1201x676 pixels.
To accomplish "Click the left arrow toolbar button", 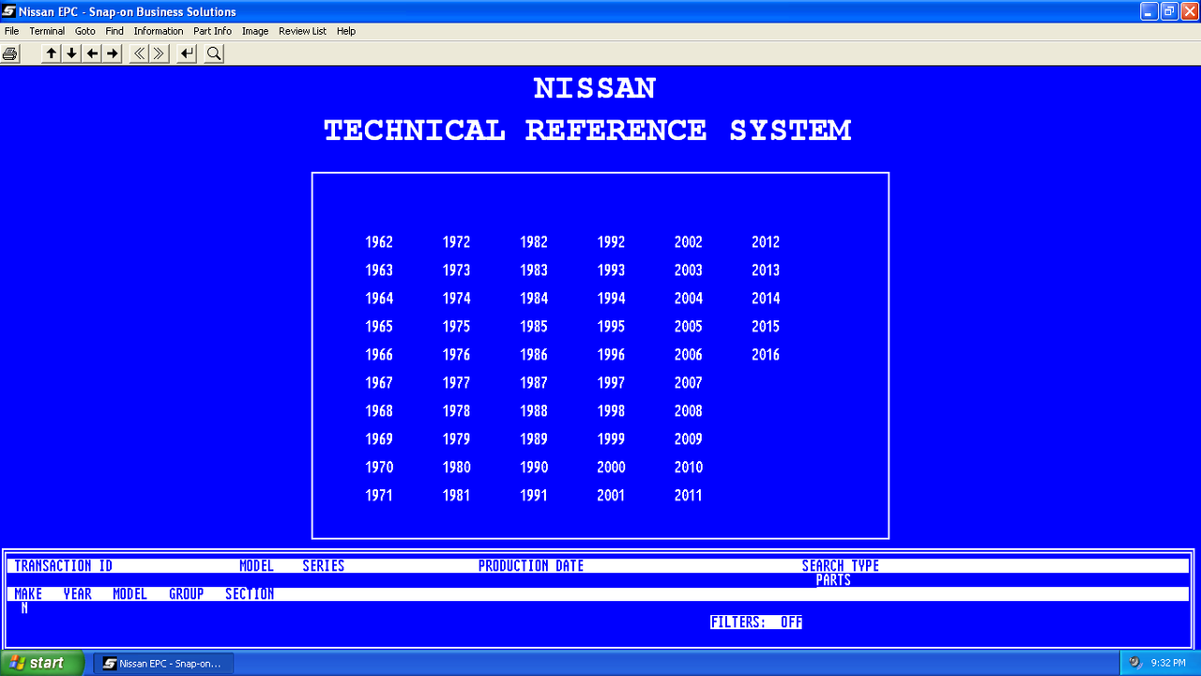I will click(x=92, y=54).
